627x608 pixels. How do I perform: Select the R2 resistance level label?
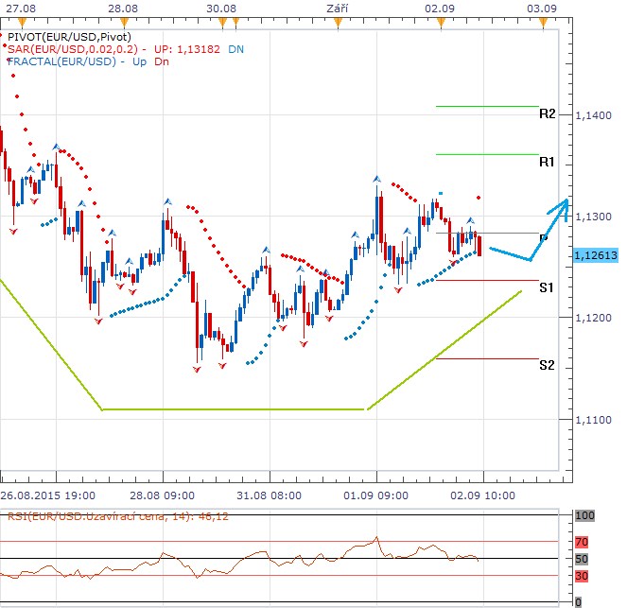pyautogui.click(x=547, y=114)
